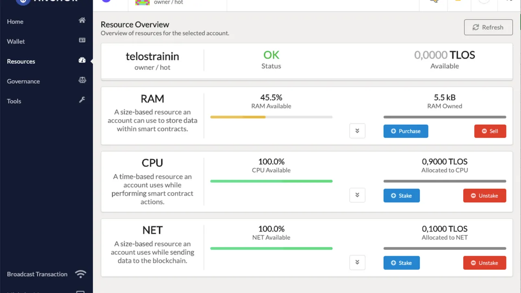
Task: Click the OK status text
Action: [x=271, y=55]
